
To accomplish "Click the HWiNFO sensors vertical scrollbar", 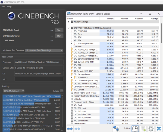I will tap(161, 33).
